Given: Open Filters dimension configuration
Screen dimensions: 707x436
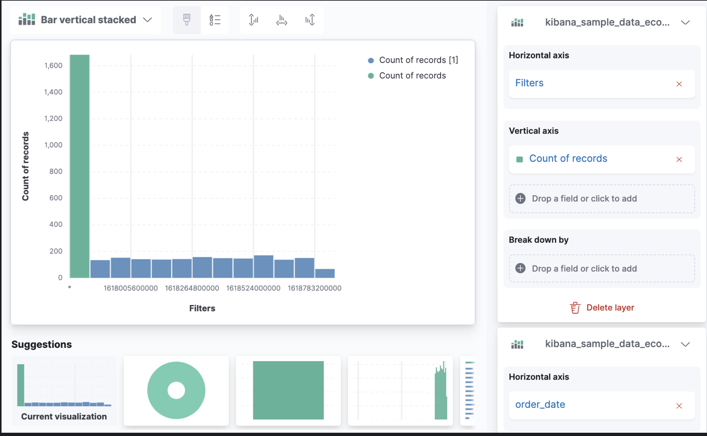Looking at the screenshot, I should coord(529,83).
